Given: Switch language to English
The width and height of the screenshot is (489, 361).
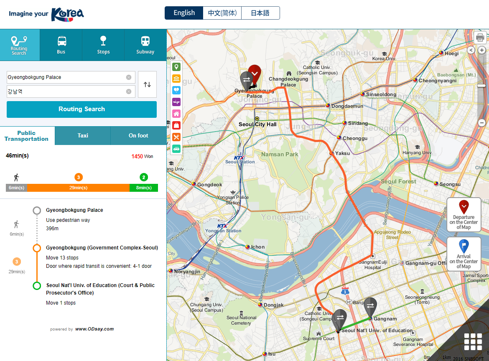Looking at the screenshot, I should coord(184,13).
